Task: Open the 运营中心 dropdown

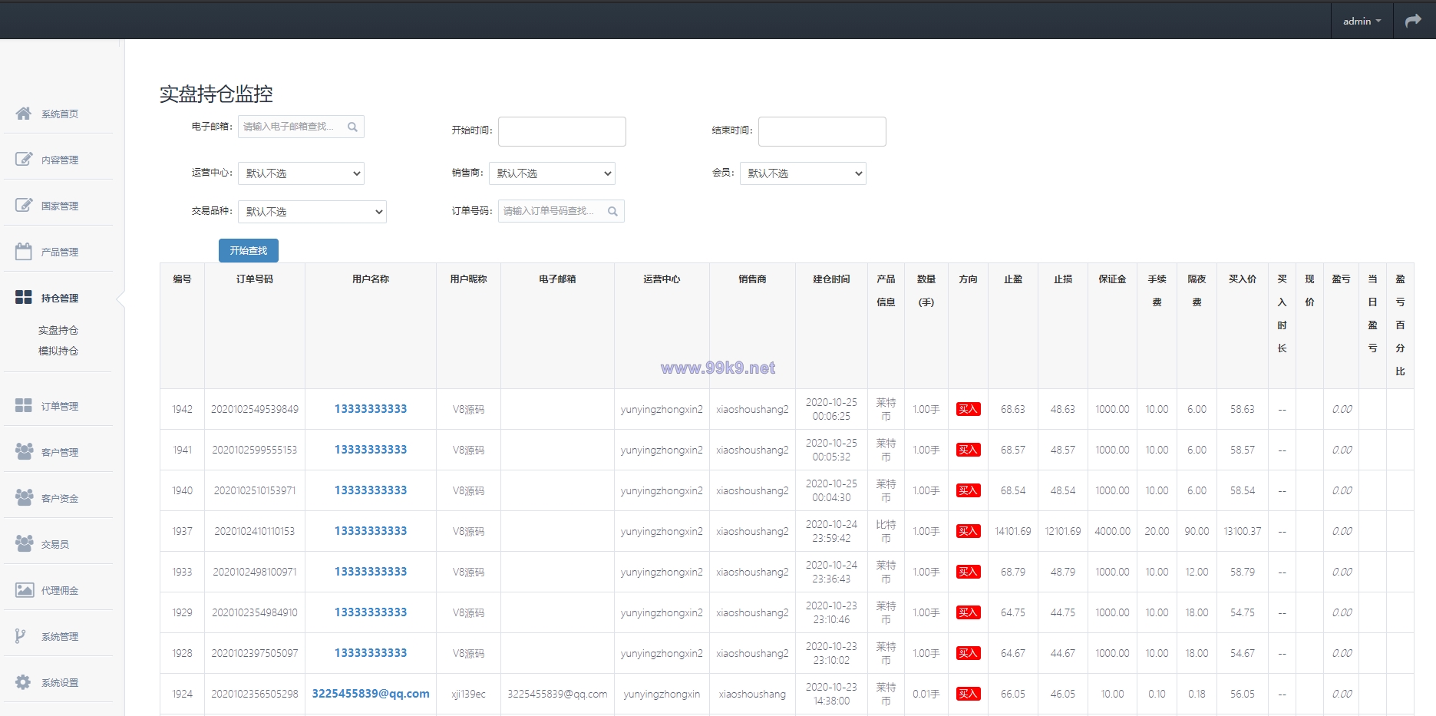Action: pos(301,173)
